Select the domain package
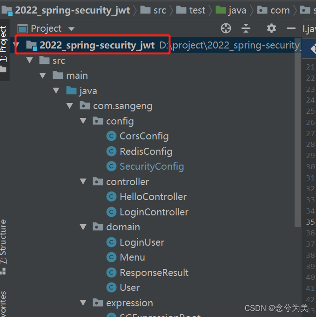This screenshot has width=316, height=317. click(123, 227)
